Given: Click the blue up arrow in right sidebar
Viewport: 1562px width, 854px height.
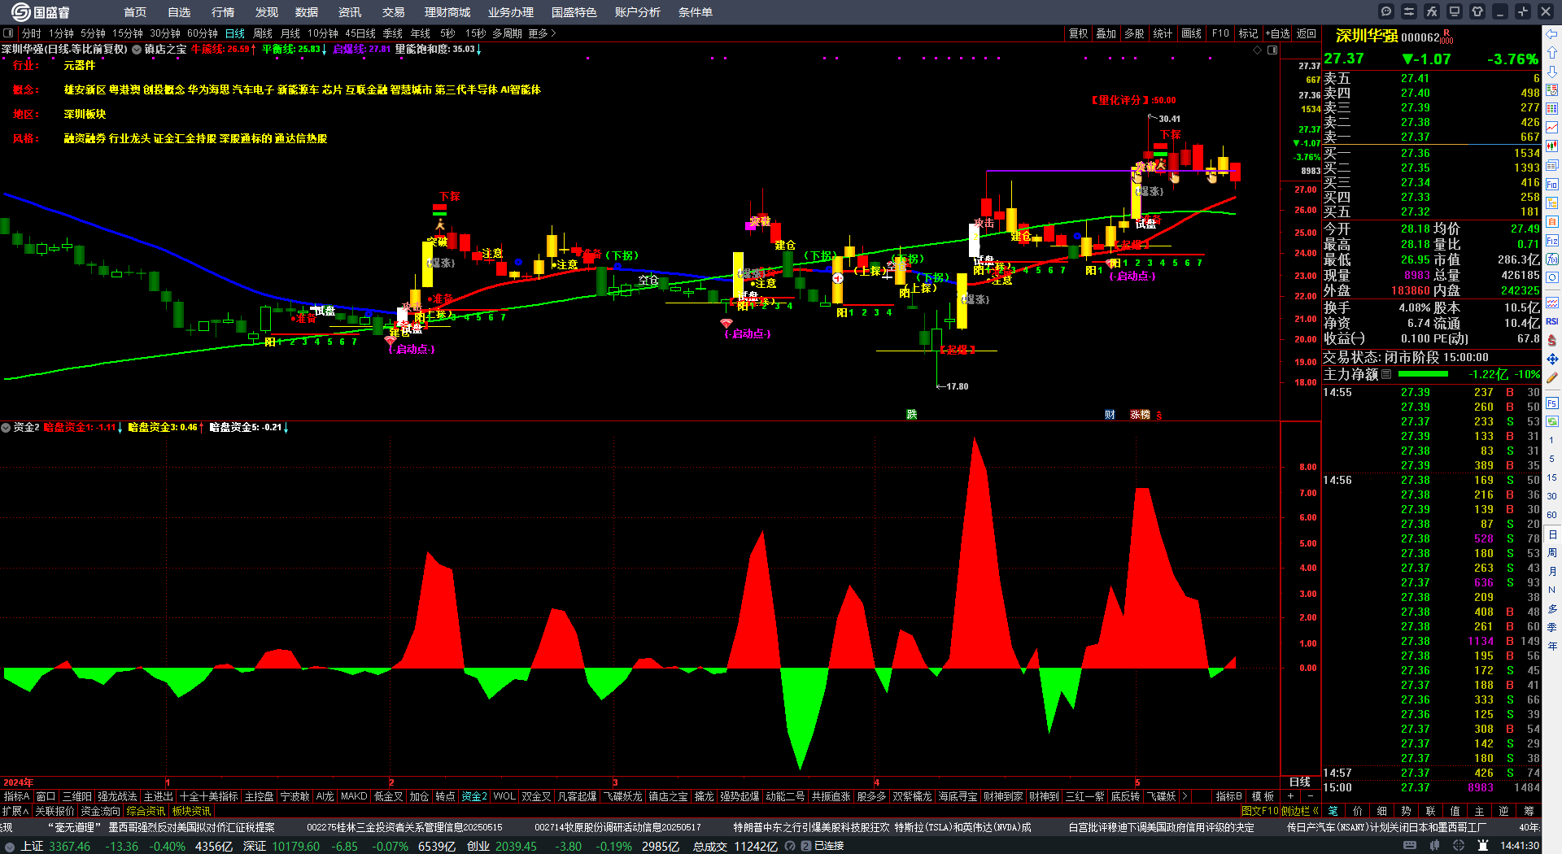Looking at the screenshot, I should (1552, 53).
